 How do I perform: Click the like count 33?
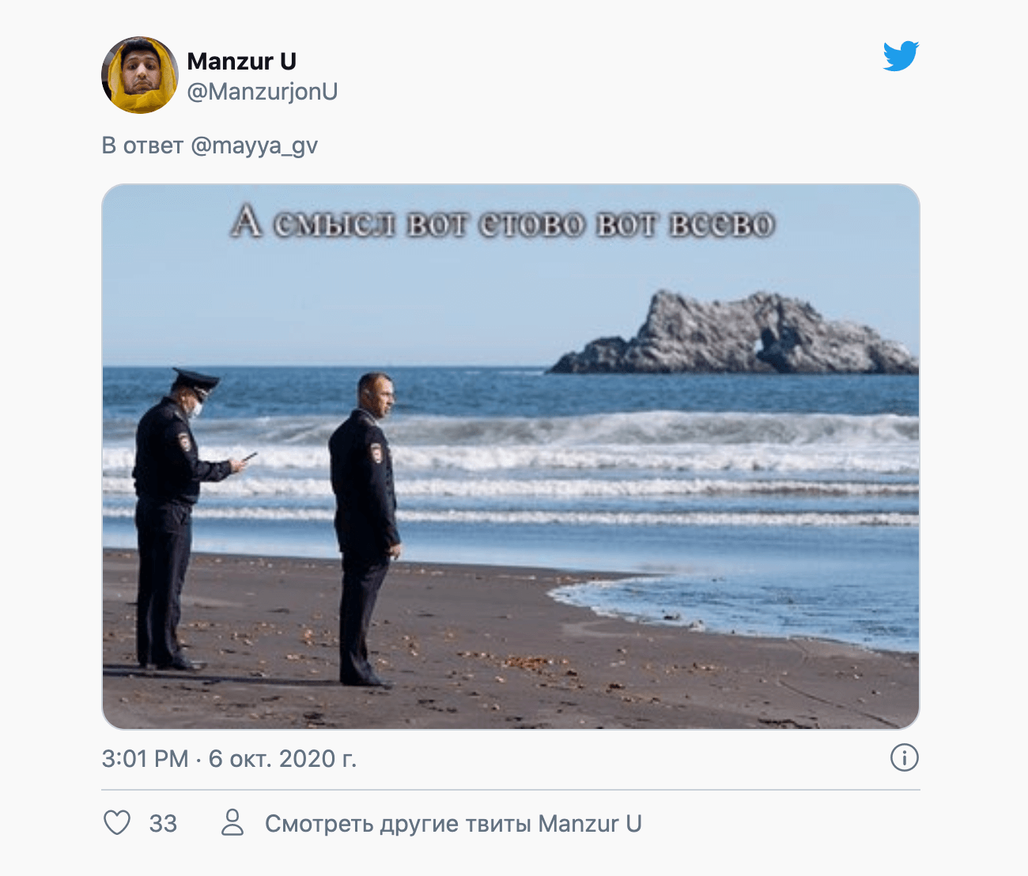click(163, 823)
